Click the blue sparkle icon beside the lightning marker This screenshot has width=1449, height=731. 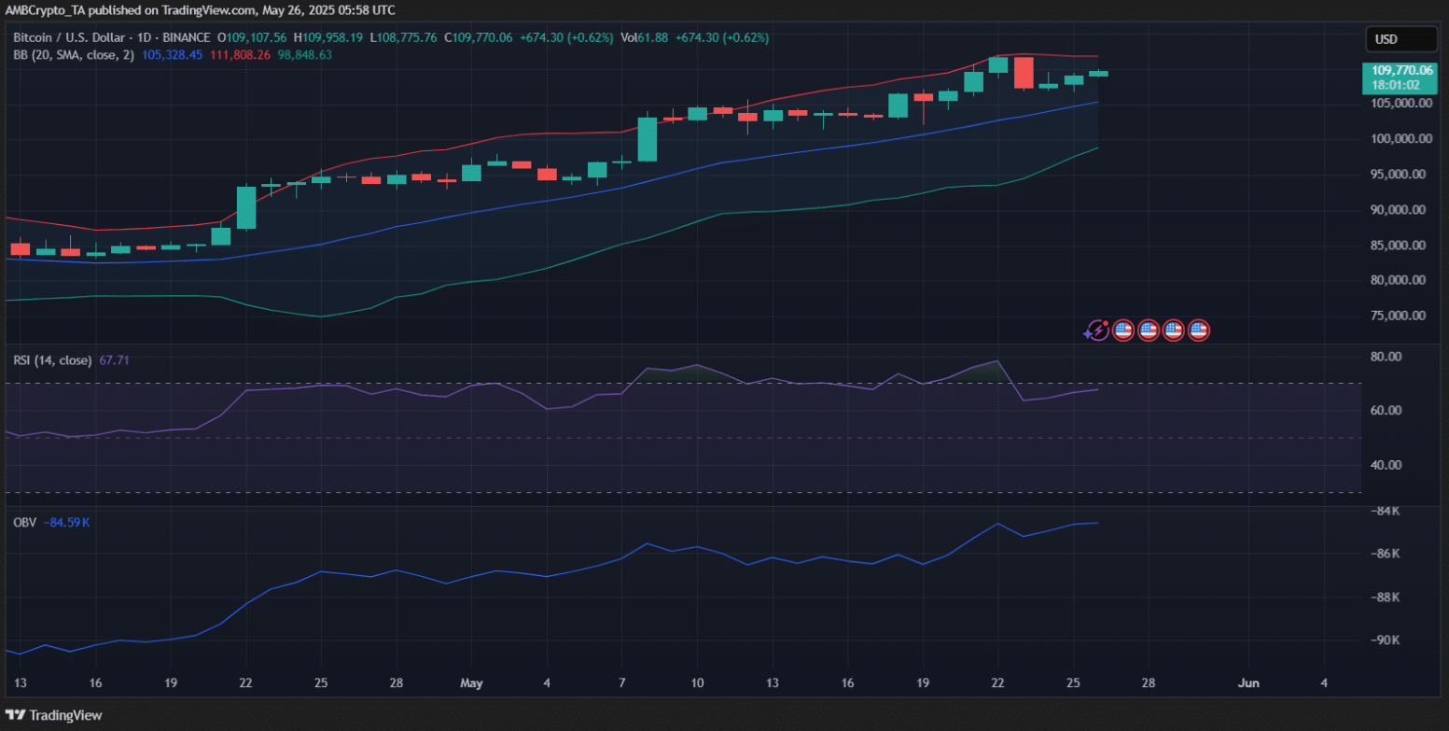(x=1087, y=332)
